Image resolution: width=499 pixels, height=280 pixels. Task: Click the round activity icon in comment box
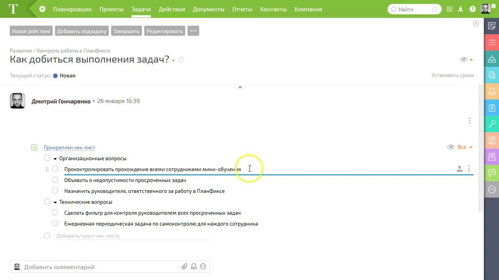pyautogui.click(x=203, y=266)
